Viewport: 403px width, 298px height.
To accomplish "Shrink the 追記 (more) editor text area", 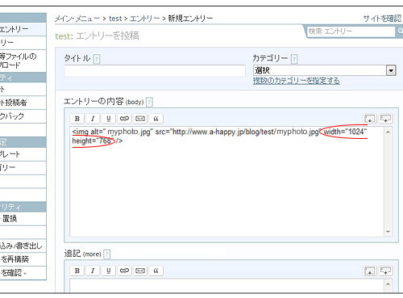I will tap(385, 271).
